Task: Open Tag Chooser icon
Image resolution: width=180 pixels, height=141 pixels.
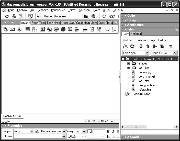Action: pyautogui.click(x=114, y=29)
